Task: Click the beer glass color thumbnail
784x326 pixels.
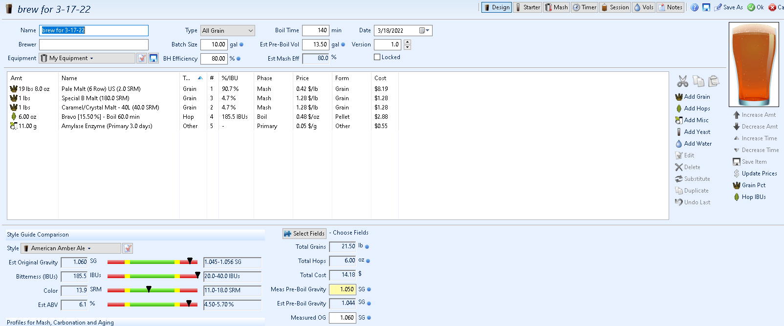Action: (x=753, y=65)
